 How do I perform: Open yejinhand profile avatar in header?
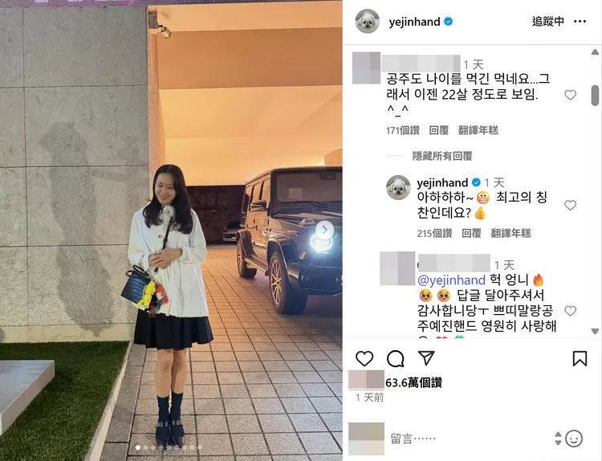pyautogui.click(x=368, y=22)
